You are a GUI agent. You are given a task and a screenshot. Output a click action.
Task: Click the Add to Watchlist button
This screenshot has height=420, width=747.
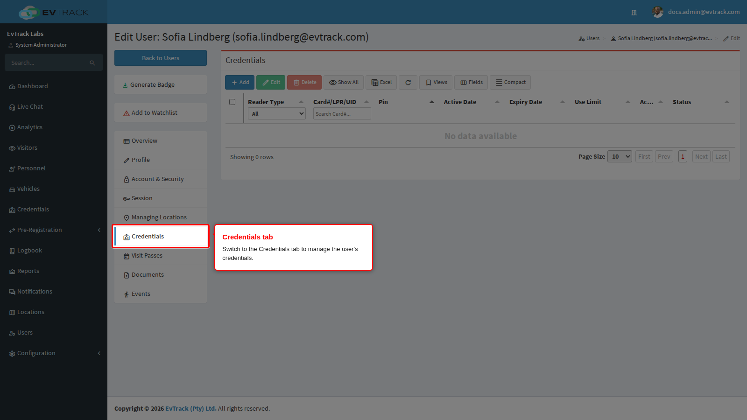(x=161, y=113)
